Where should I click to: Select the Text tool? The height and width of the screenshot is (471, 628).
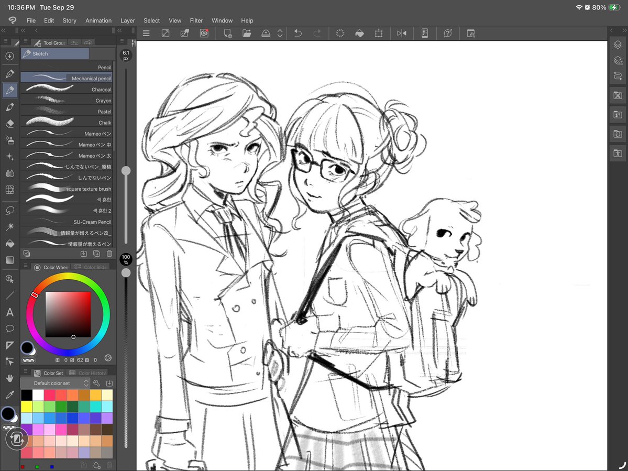coord(10,312)
